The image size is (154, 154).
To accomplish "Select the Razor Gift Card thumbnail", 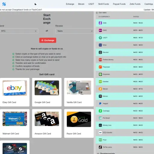I will click(x=79, y=119).
